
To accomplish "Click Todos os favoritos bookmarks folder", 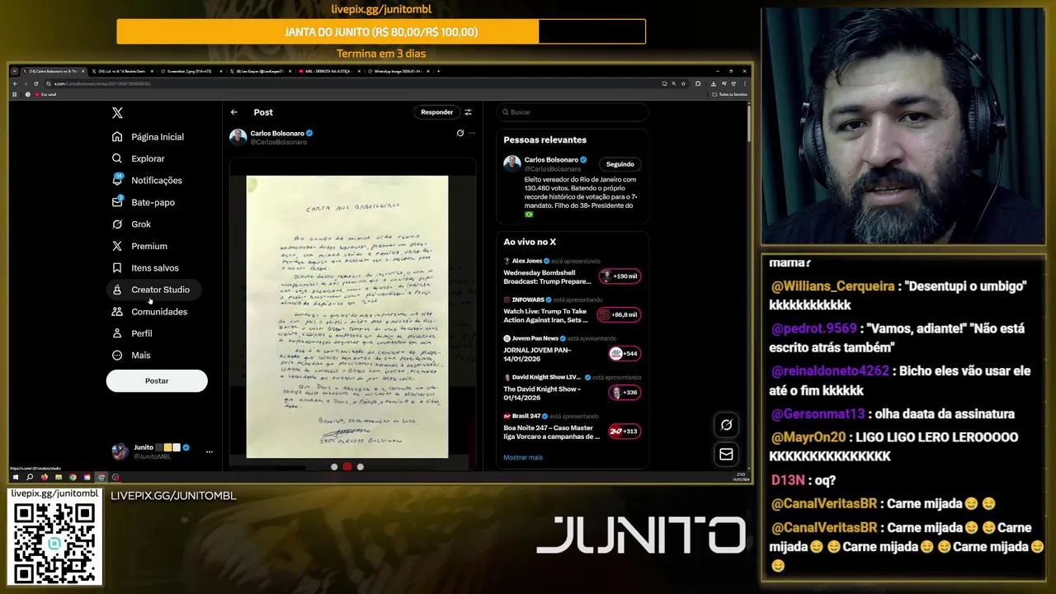I will coord(729,95).
